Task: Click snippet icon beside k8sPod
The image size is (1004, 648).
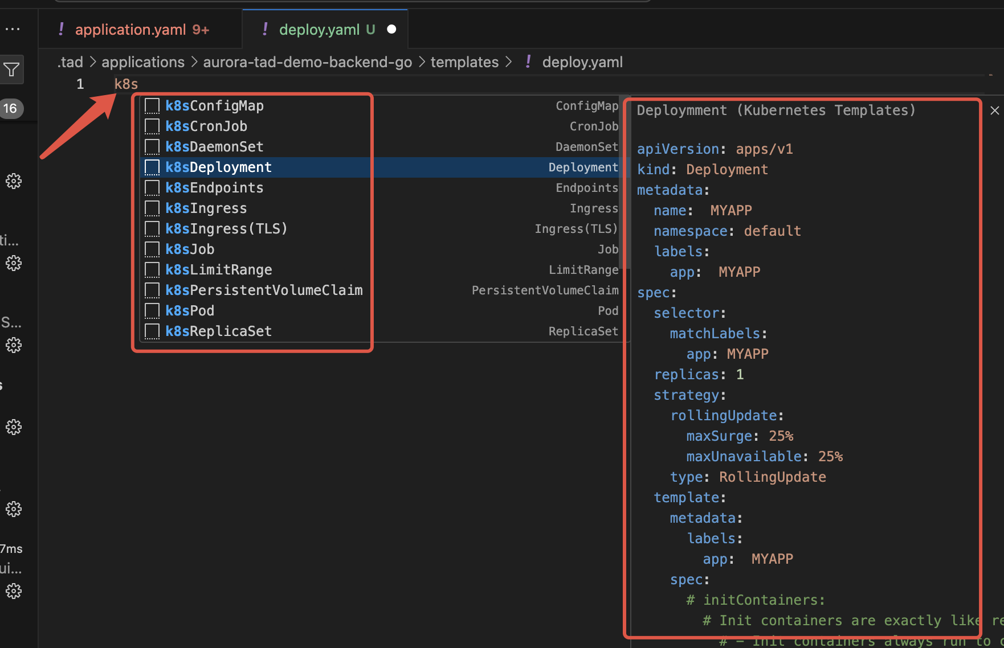Action: [152, 311]
